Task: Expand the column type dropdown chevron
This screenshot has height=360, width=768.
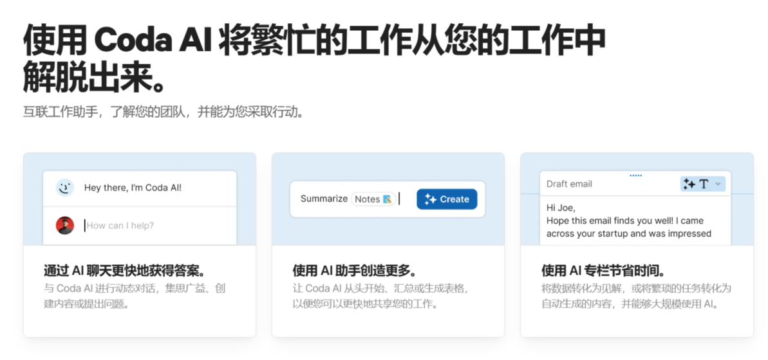Action: tap(718, 184)
